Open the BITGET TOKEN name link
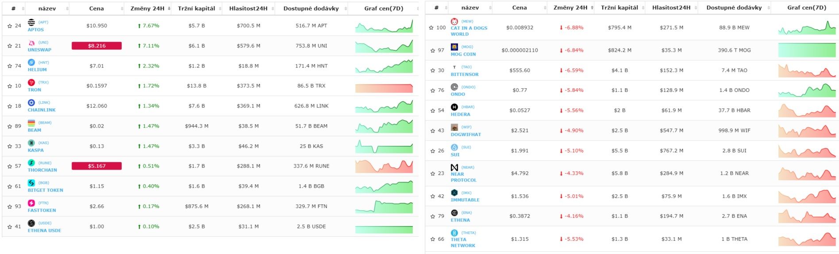The width and height of the screenshot is (839, 254). pos(46,190)
